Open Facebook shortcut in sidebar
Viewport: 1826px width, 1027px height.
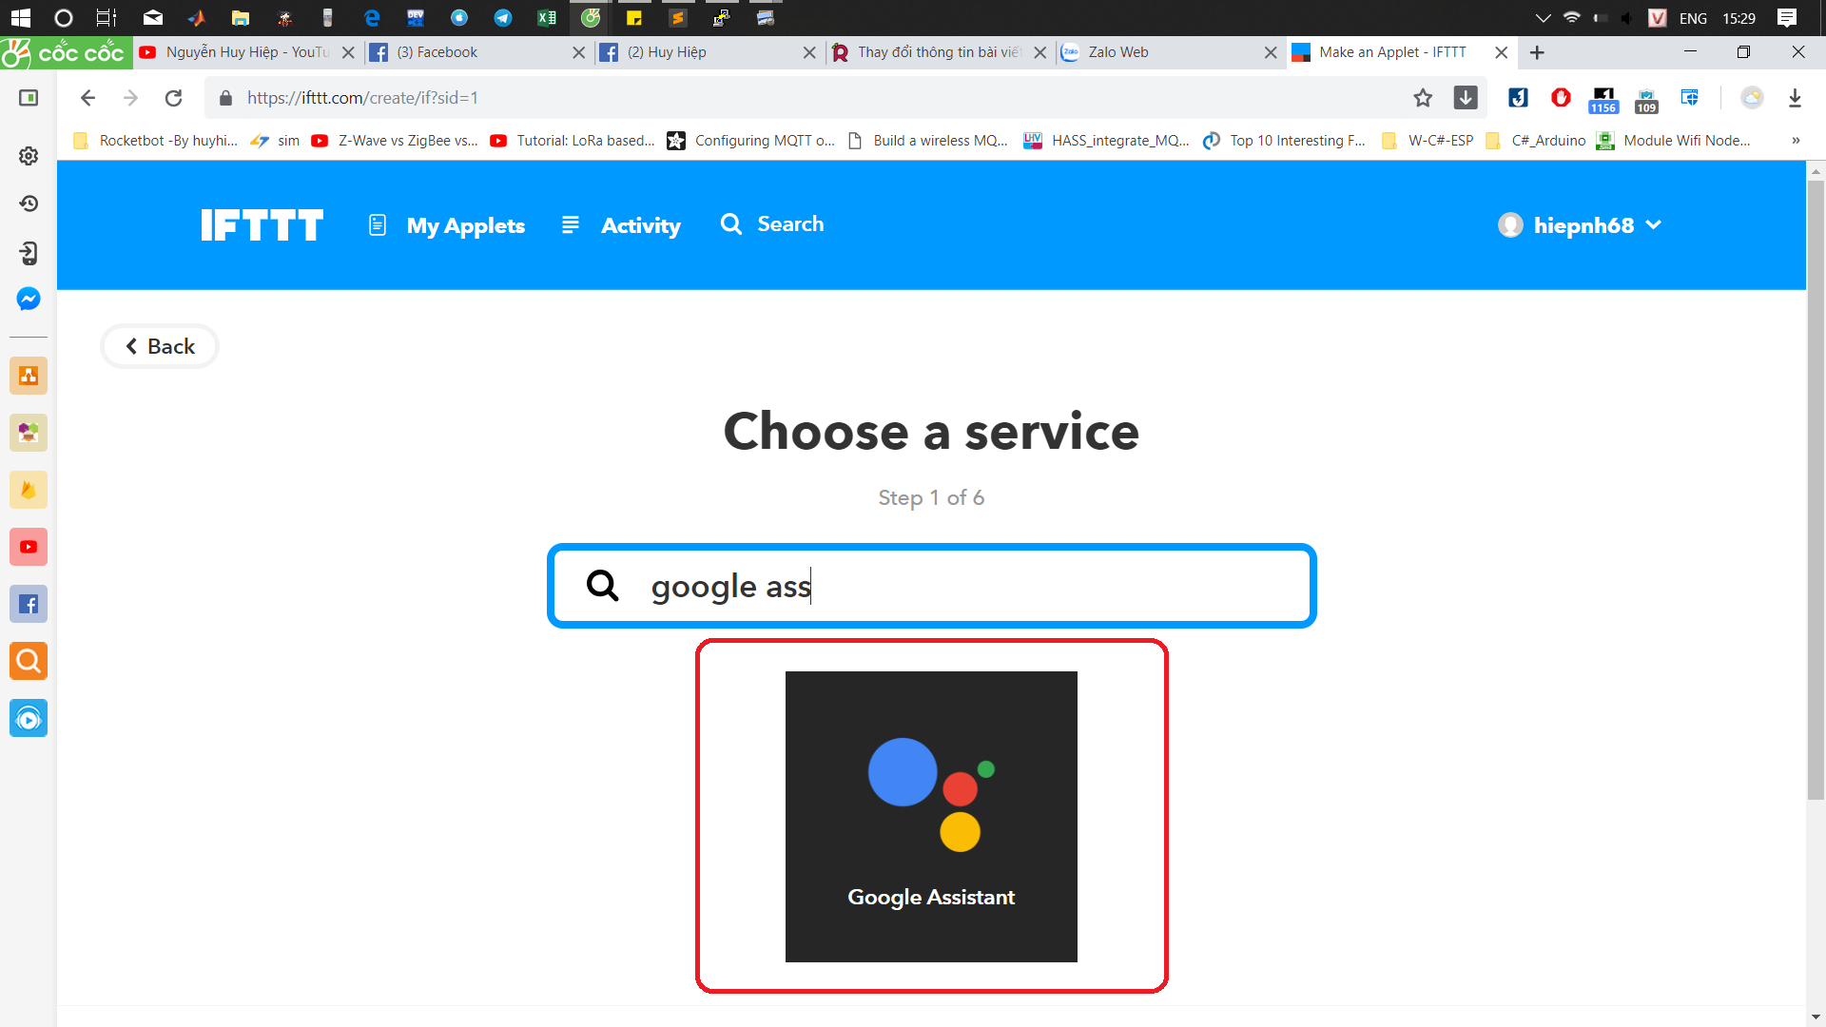(29, 604)
